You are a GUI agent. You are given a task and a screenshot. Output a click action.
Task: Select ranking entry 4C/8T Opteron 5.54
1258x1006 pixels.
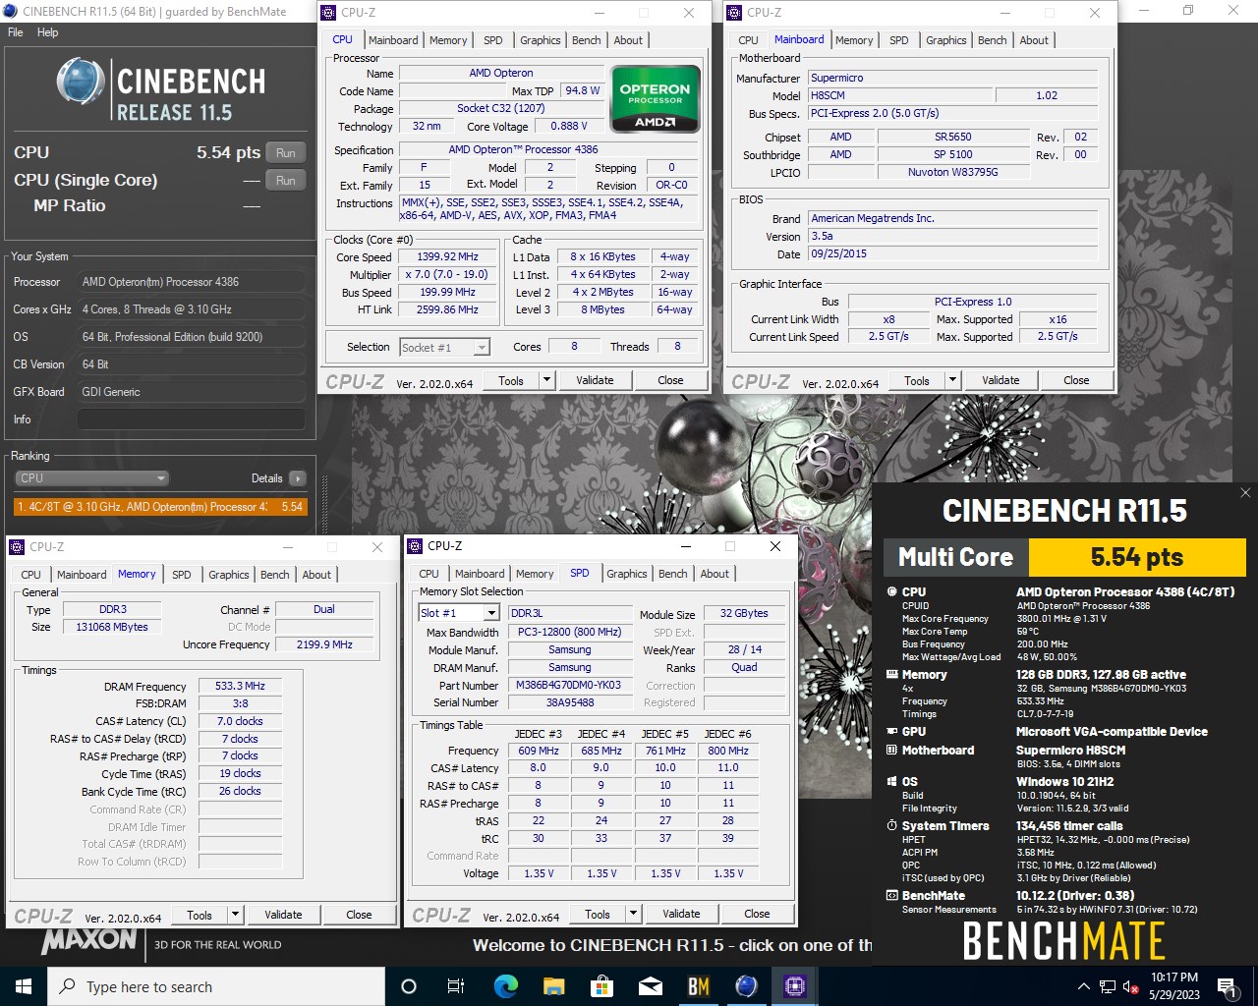click(160, 507)
